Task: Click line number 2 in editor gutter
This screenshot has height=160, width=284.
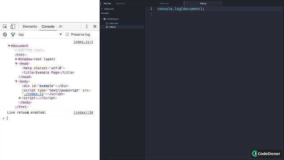Action: pyautogui.click(x=151, y=14)
